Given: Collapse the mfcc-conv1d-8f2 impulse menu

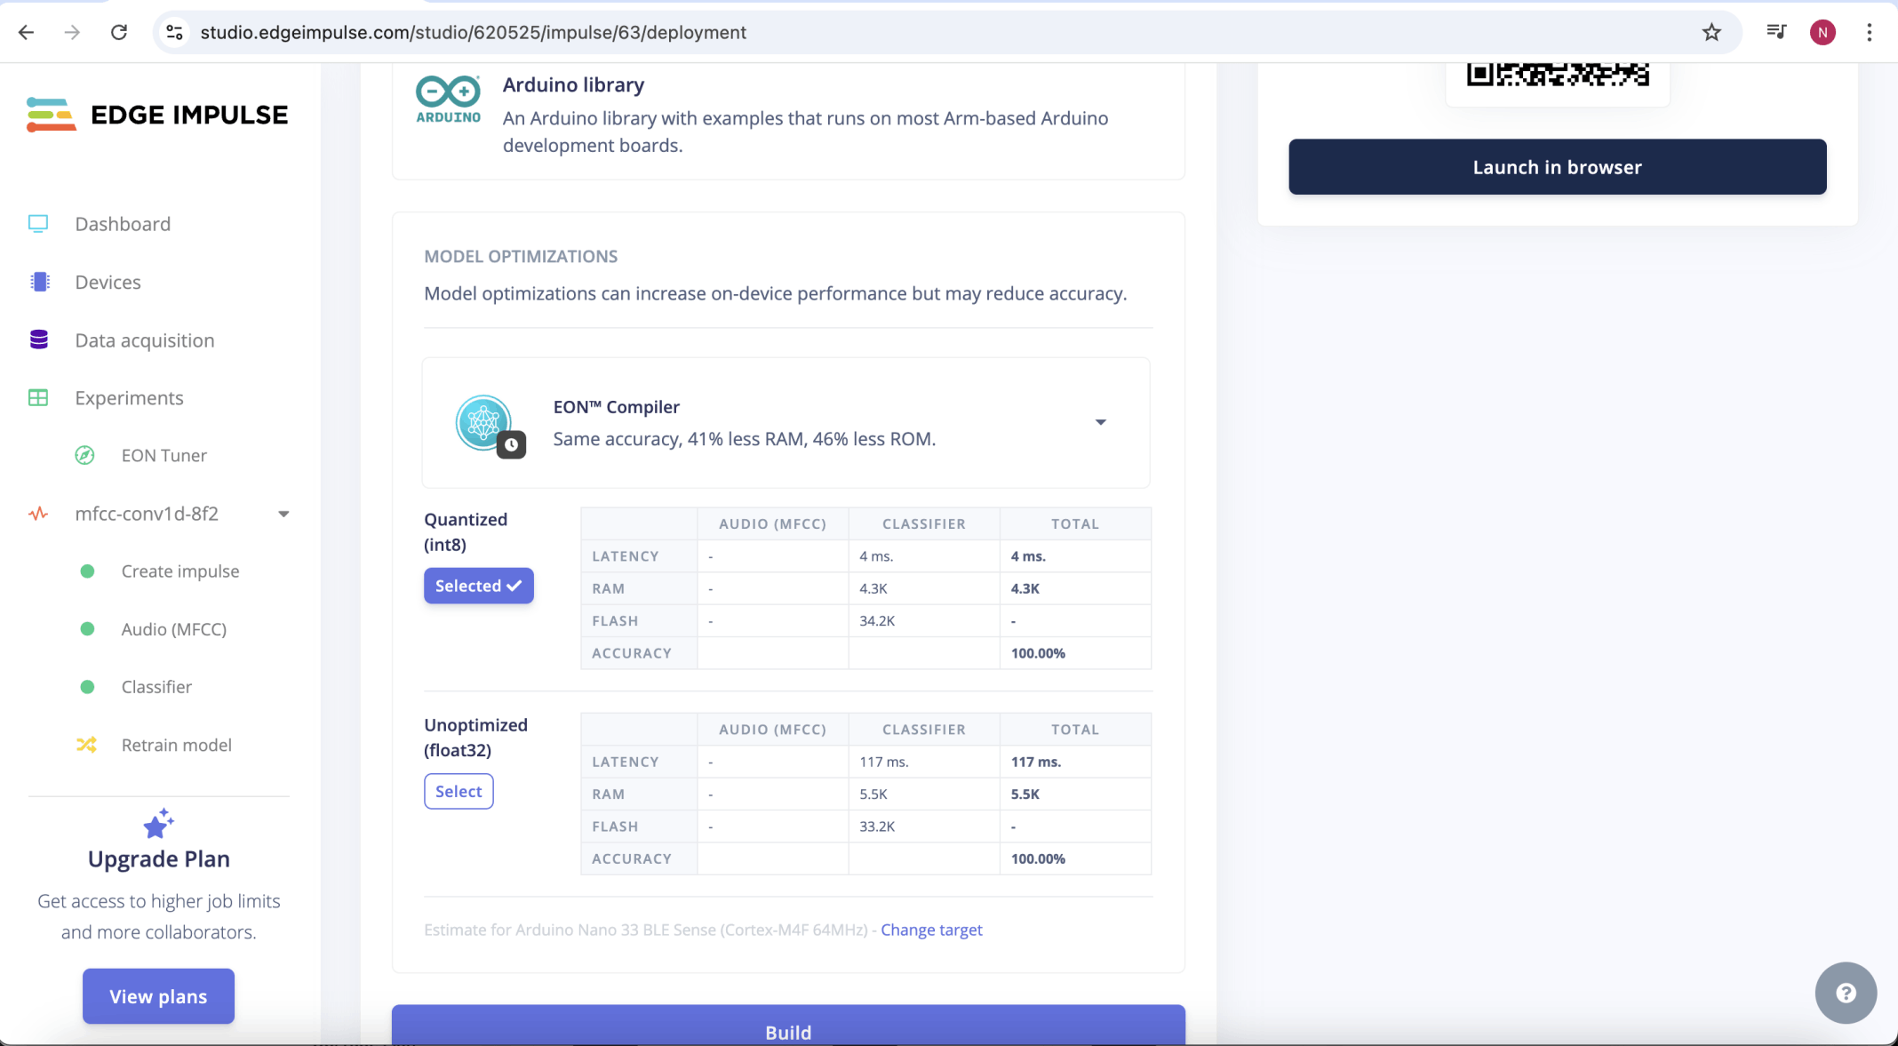Looking at the screenshot, I should (283, 514).
